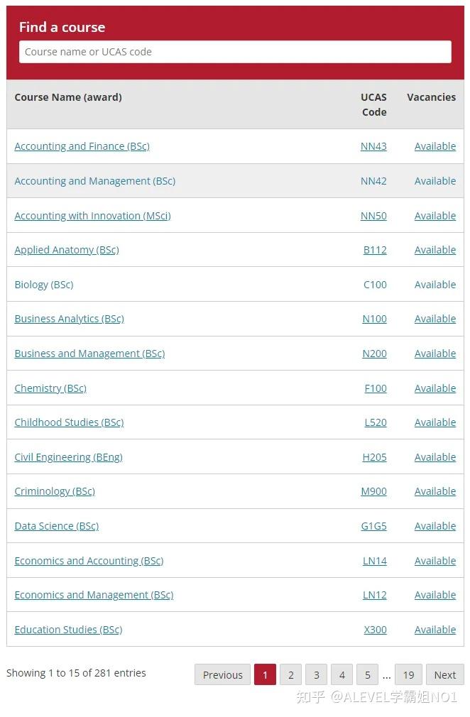
Task: Click the Previous page button
Action: tap(222, 675)
